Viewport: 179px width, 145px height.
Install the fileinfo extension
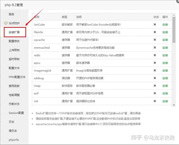point(165,32)
